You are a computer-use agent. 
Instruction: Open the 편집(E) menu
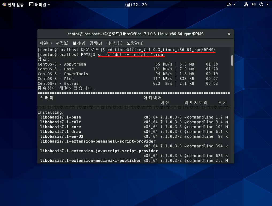coord(62,43)
